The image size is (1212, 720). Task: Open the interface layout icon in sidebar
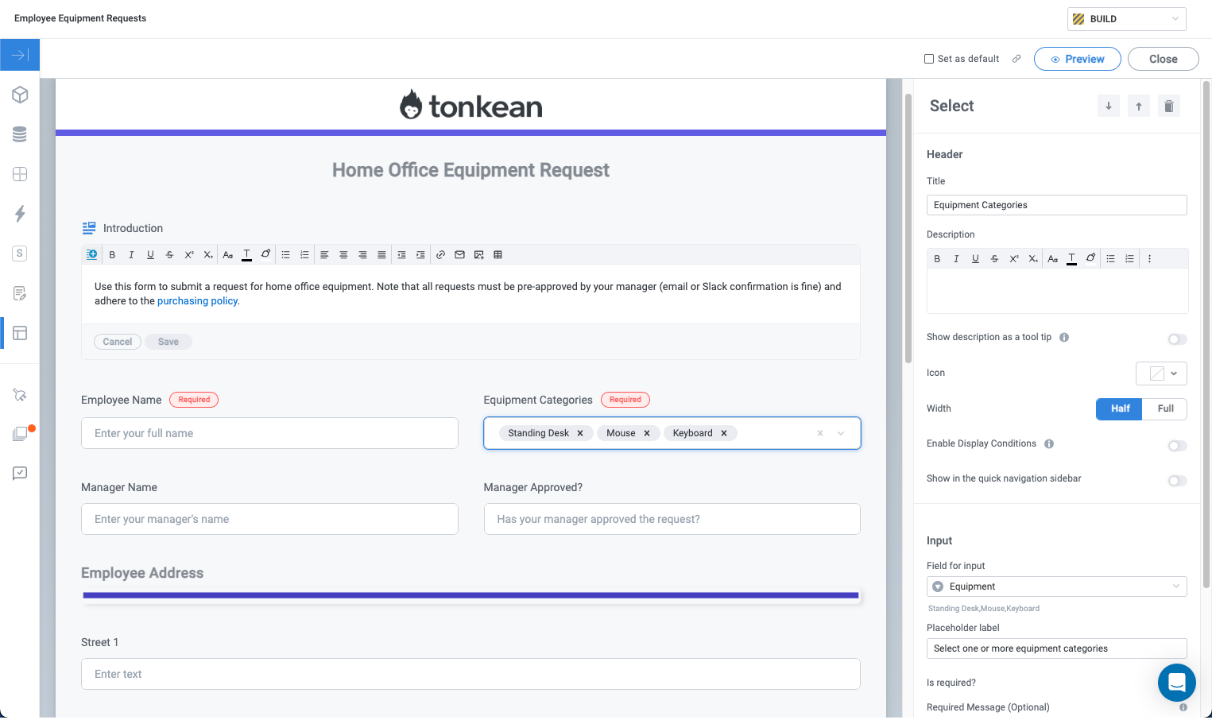click(20, 333)
